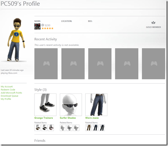This screenshot has height=146, width=168.
Task: Go to Download Queue
Action: click(10, 96)
